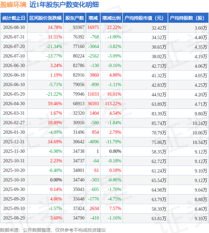Image resolution: width=209 pixels, height=233 pixels.
Task: Click the 盈峰环境 title text
Action: pyautogui.click(x=13, y=5)
